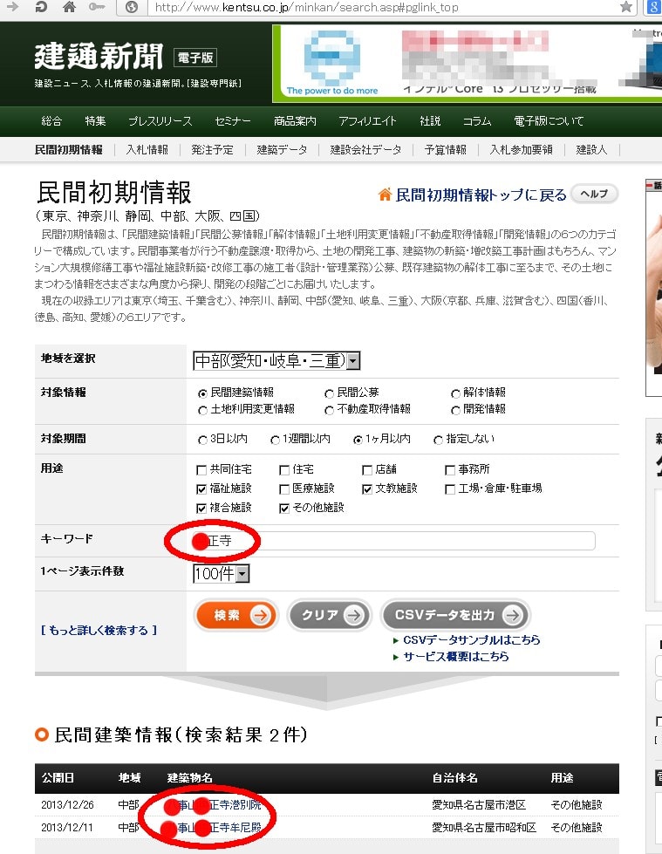The width and height of the screenshot is (662, 854).
Task: Click the ヘルプ help button
Action: tap(594, 194)
